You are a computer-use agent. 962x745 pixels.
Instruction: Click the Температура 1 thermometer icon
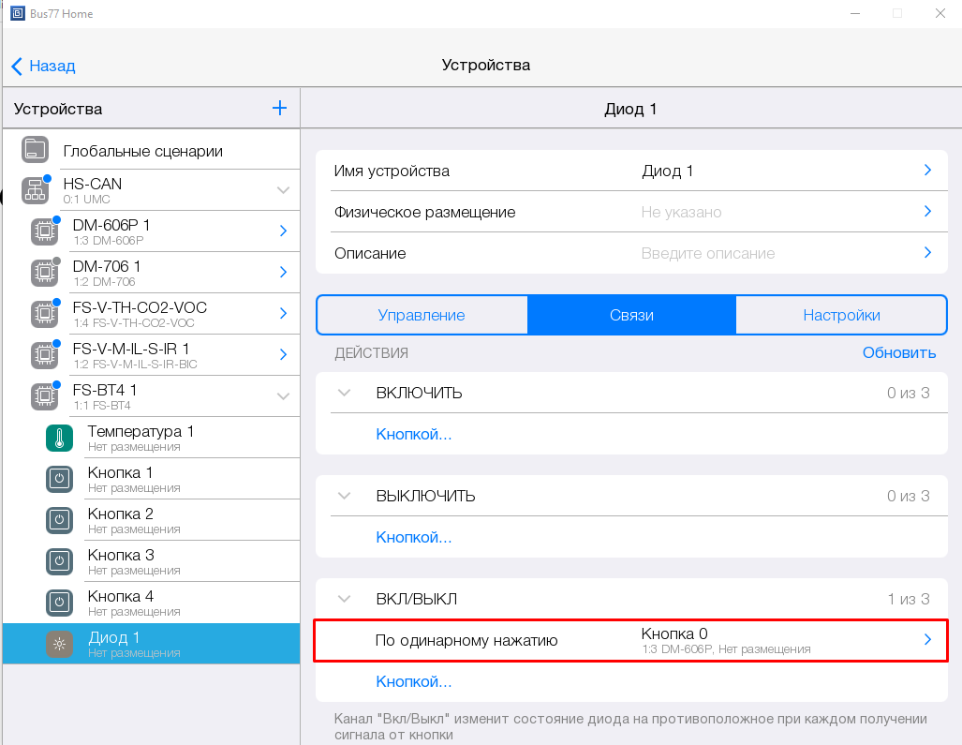point(59,438)
